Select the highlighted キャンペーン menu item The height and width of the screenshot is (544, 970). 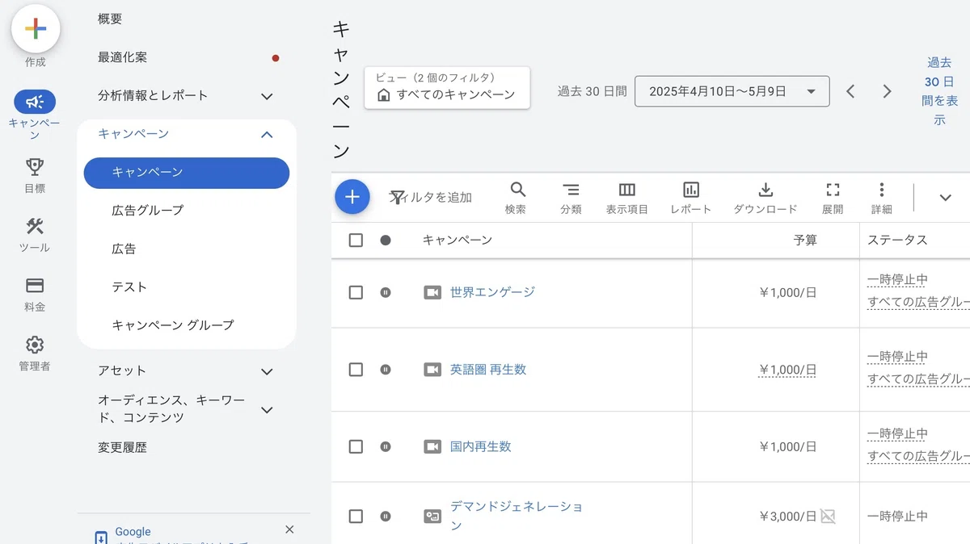[187, 173]
